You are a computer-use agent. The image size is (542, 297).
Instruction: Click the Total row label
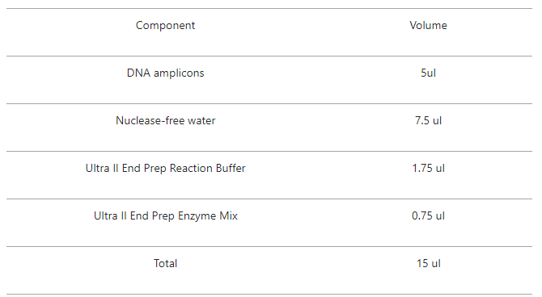pos(165,263)
